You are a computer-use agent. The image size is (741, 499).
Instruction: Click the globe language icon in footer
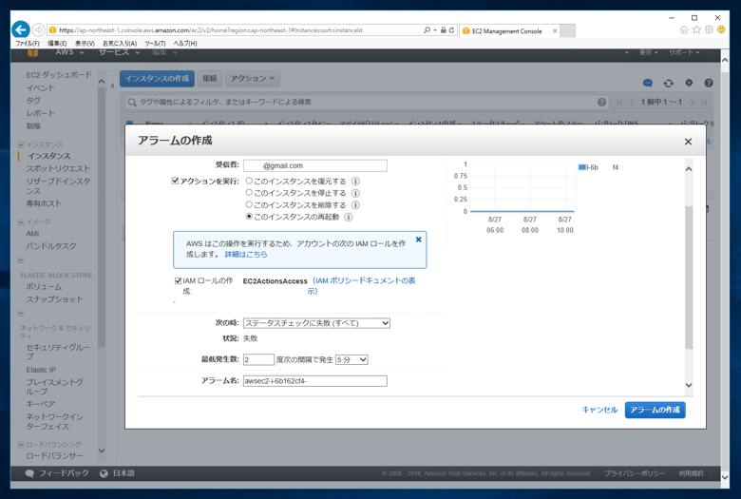[104, 473]
